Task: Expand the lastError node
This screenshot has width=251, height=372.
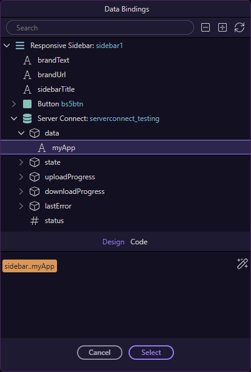Action: (21, 206)
